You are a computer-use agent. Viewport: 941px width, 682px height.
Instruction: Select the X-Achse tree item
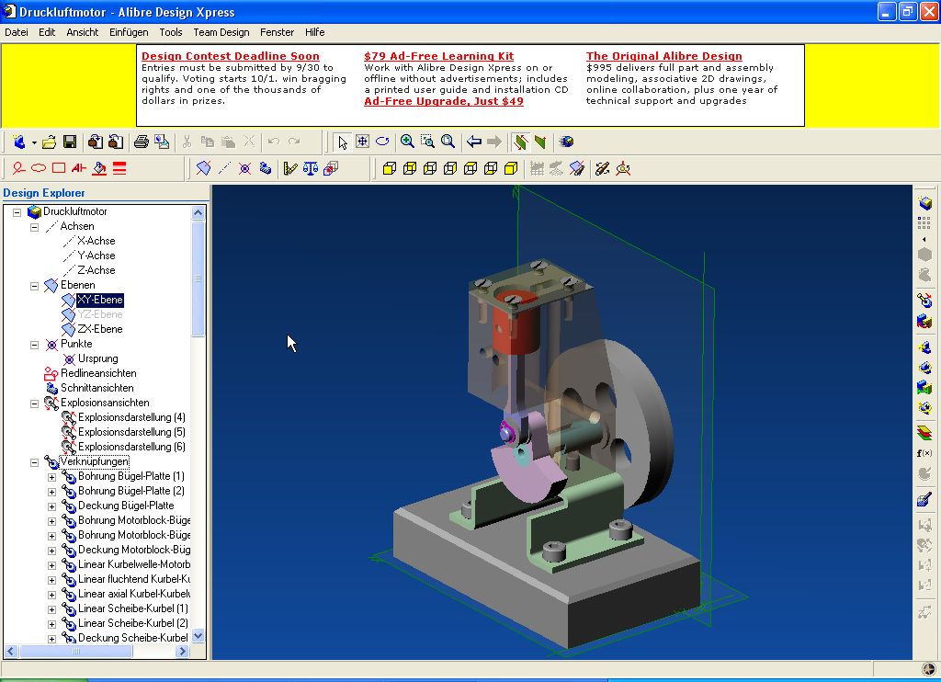96,241
